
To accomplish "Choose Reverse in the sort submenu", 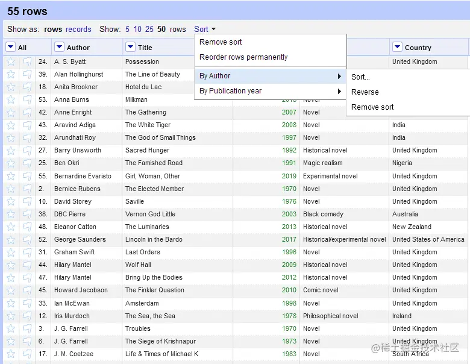I will click(x=365, y=92).
